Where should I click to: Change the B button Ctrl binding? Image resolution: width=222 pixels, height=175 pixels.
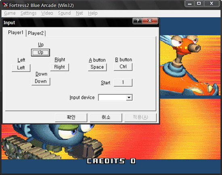123,67
